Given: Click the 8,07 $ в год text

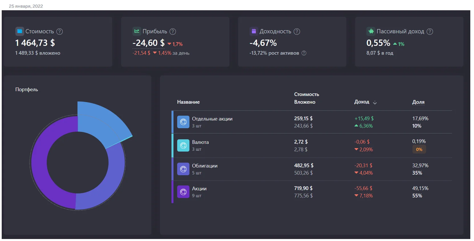Looking at the screenshot, I should [x=380, y=53].
